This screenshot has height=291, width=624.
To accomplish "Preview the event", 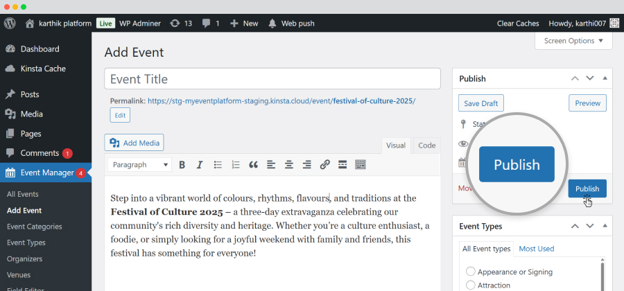I will [x=587, y=103].
